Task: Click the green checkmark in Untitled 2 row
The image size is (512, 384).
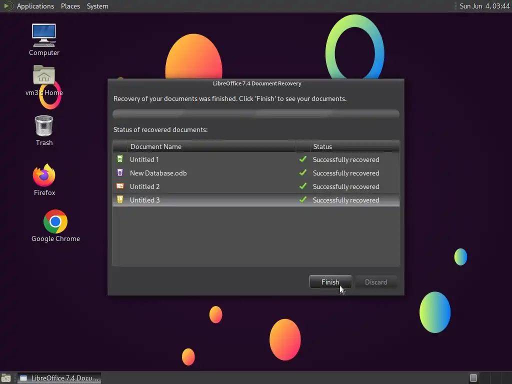Action: [303, 186]
